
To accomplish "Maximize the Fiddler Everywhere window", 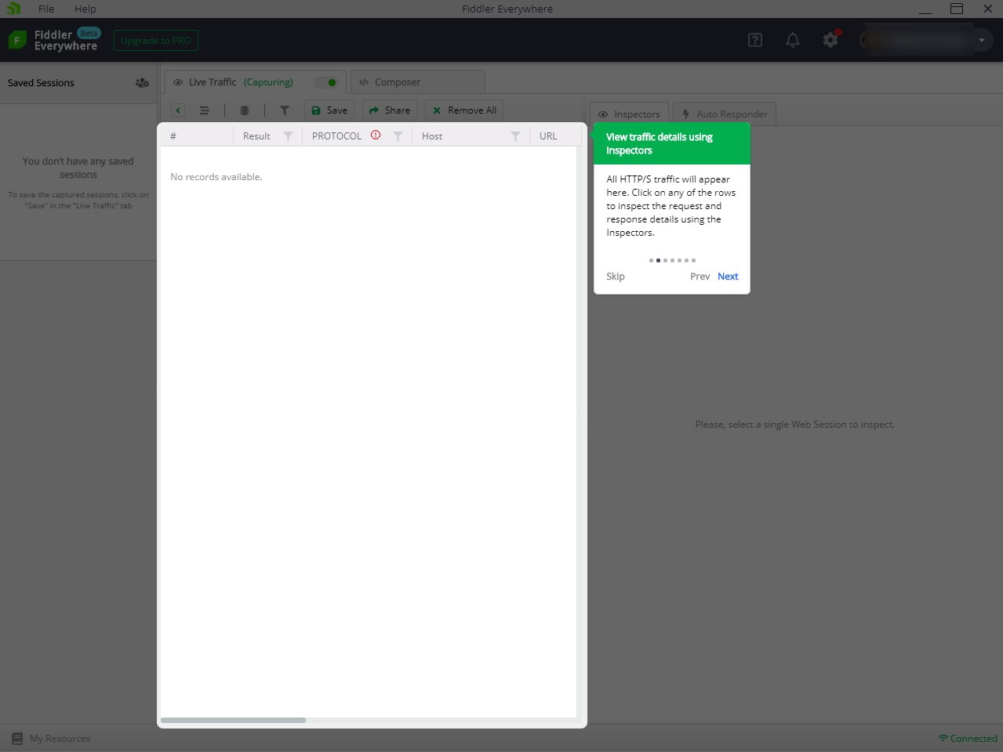I will point(957,9).
